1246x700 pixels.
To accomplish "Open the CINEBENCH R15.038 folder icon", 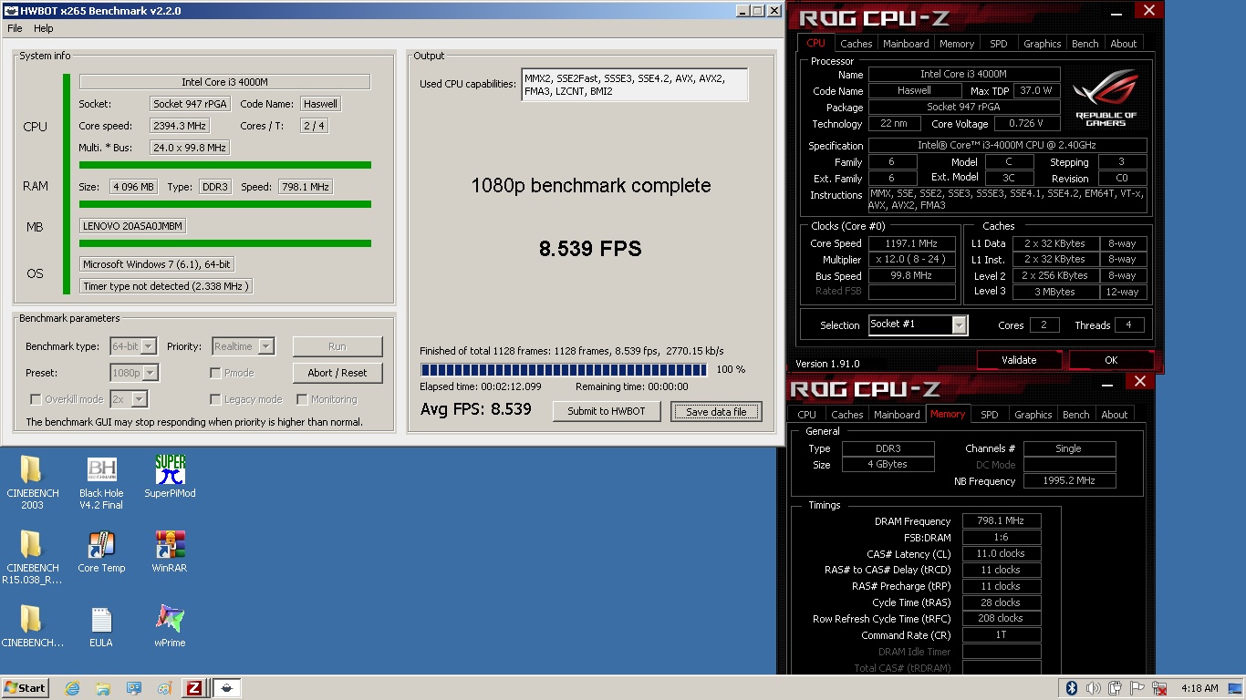I will (x=32, y=557).
